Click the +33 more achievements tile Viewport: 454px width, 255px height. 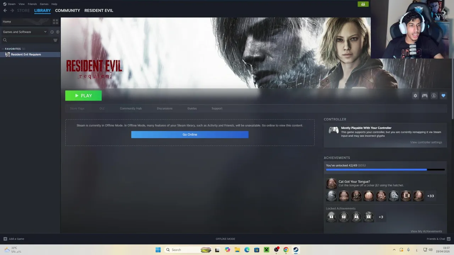[x=431, y=196]
